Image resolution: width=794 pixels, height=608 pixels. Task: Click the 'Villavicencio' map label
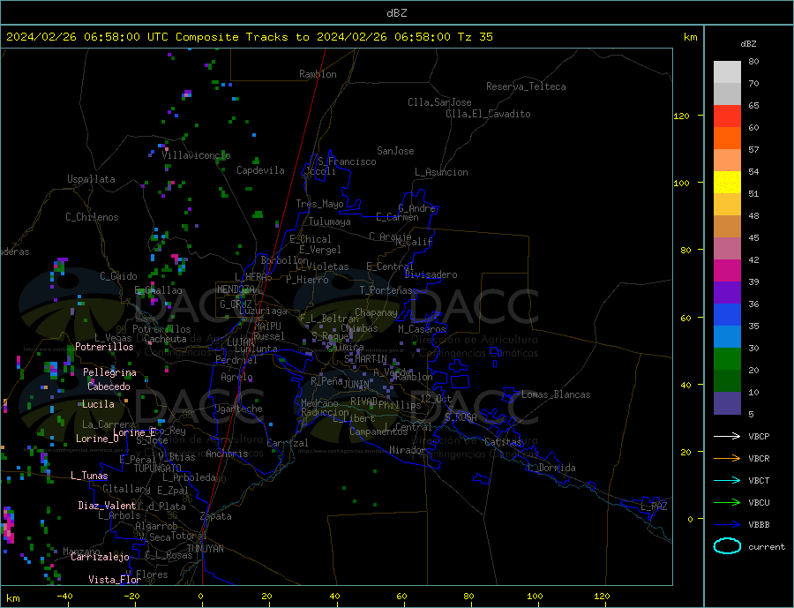[196, 155]
